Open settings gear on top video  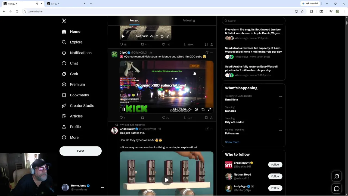tap(157, 36)
